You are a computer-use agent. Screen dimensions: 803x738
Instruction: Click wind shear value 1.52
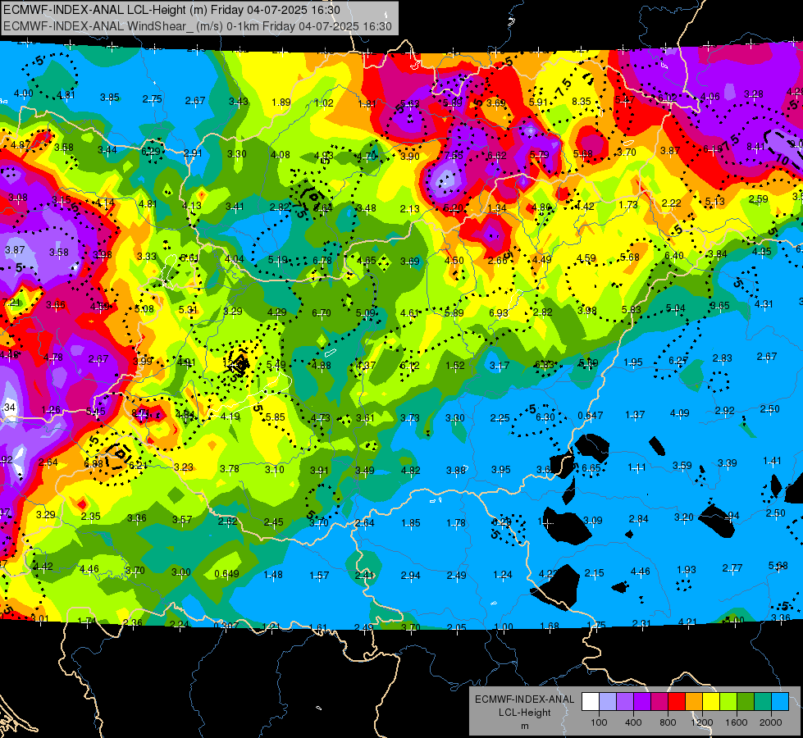[x=454, y=365]
